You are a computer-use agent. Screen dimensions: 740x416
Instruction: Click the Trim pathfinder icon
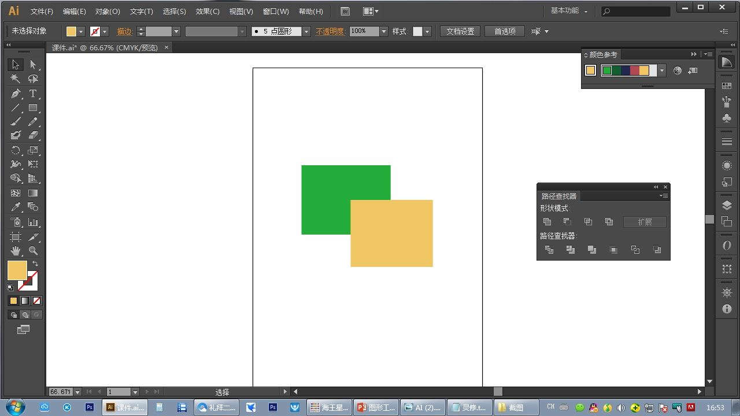click(x=571, y=250)
